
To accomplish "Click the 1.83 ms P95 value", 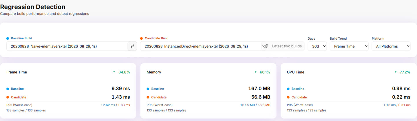I will click(x=124, y=105).
